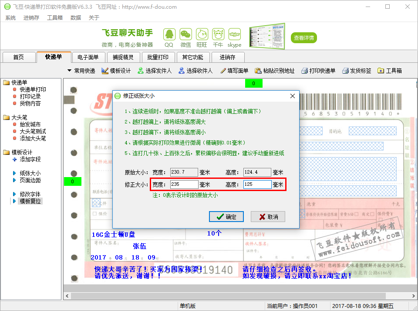
Task: Open the 系统 menu
Action: [10, 18]
